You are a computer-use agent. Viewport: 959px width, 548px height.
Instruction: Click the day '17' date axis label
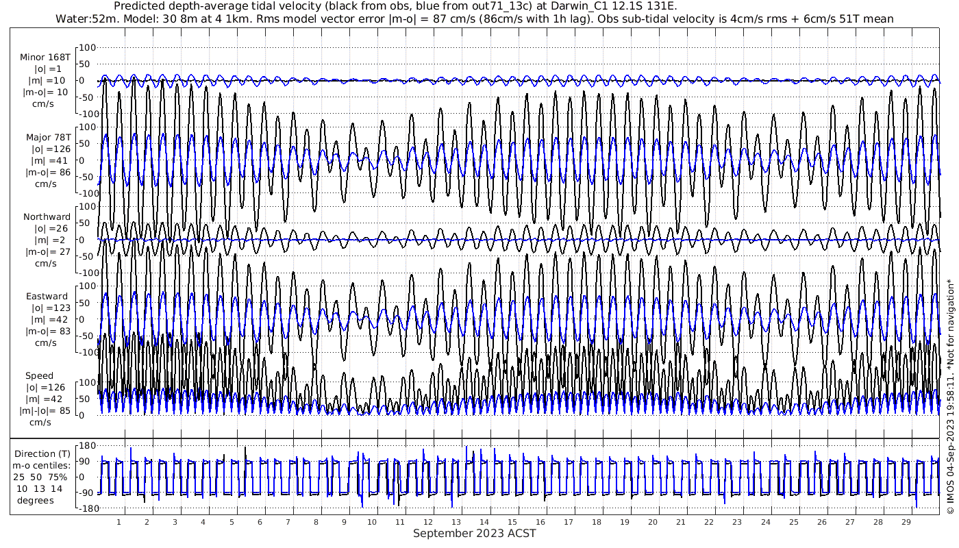[569, 522]
